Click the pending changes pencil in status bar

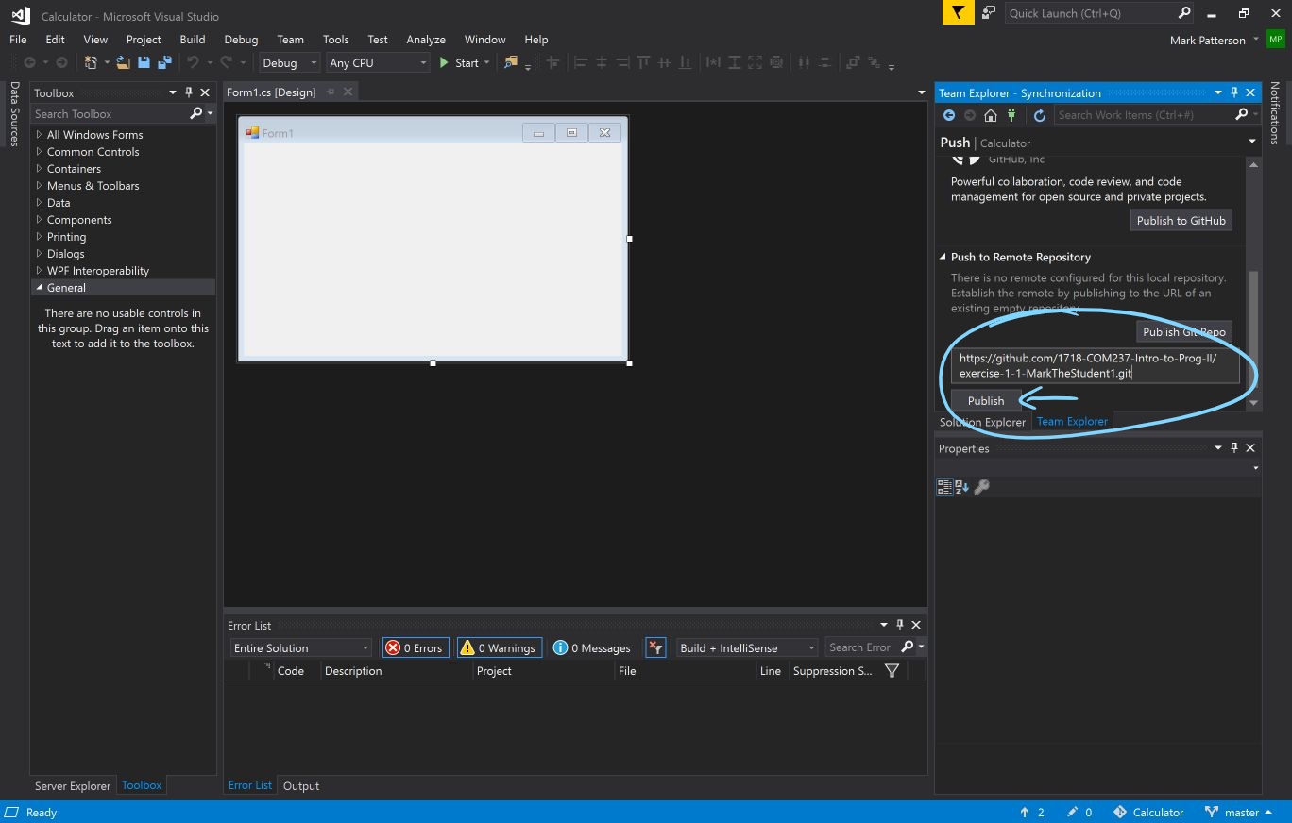[1079, 812]
